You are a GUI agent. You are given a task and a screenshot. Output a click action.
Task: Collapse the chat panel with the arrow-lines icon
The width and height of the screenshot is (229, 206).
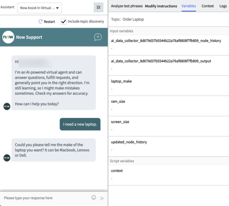point(98,7)
